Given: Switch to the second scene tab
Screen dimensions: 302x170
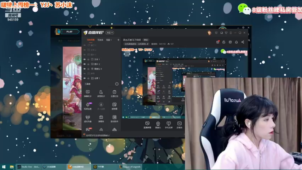Looking at the screenshot, I should [100, 40].
